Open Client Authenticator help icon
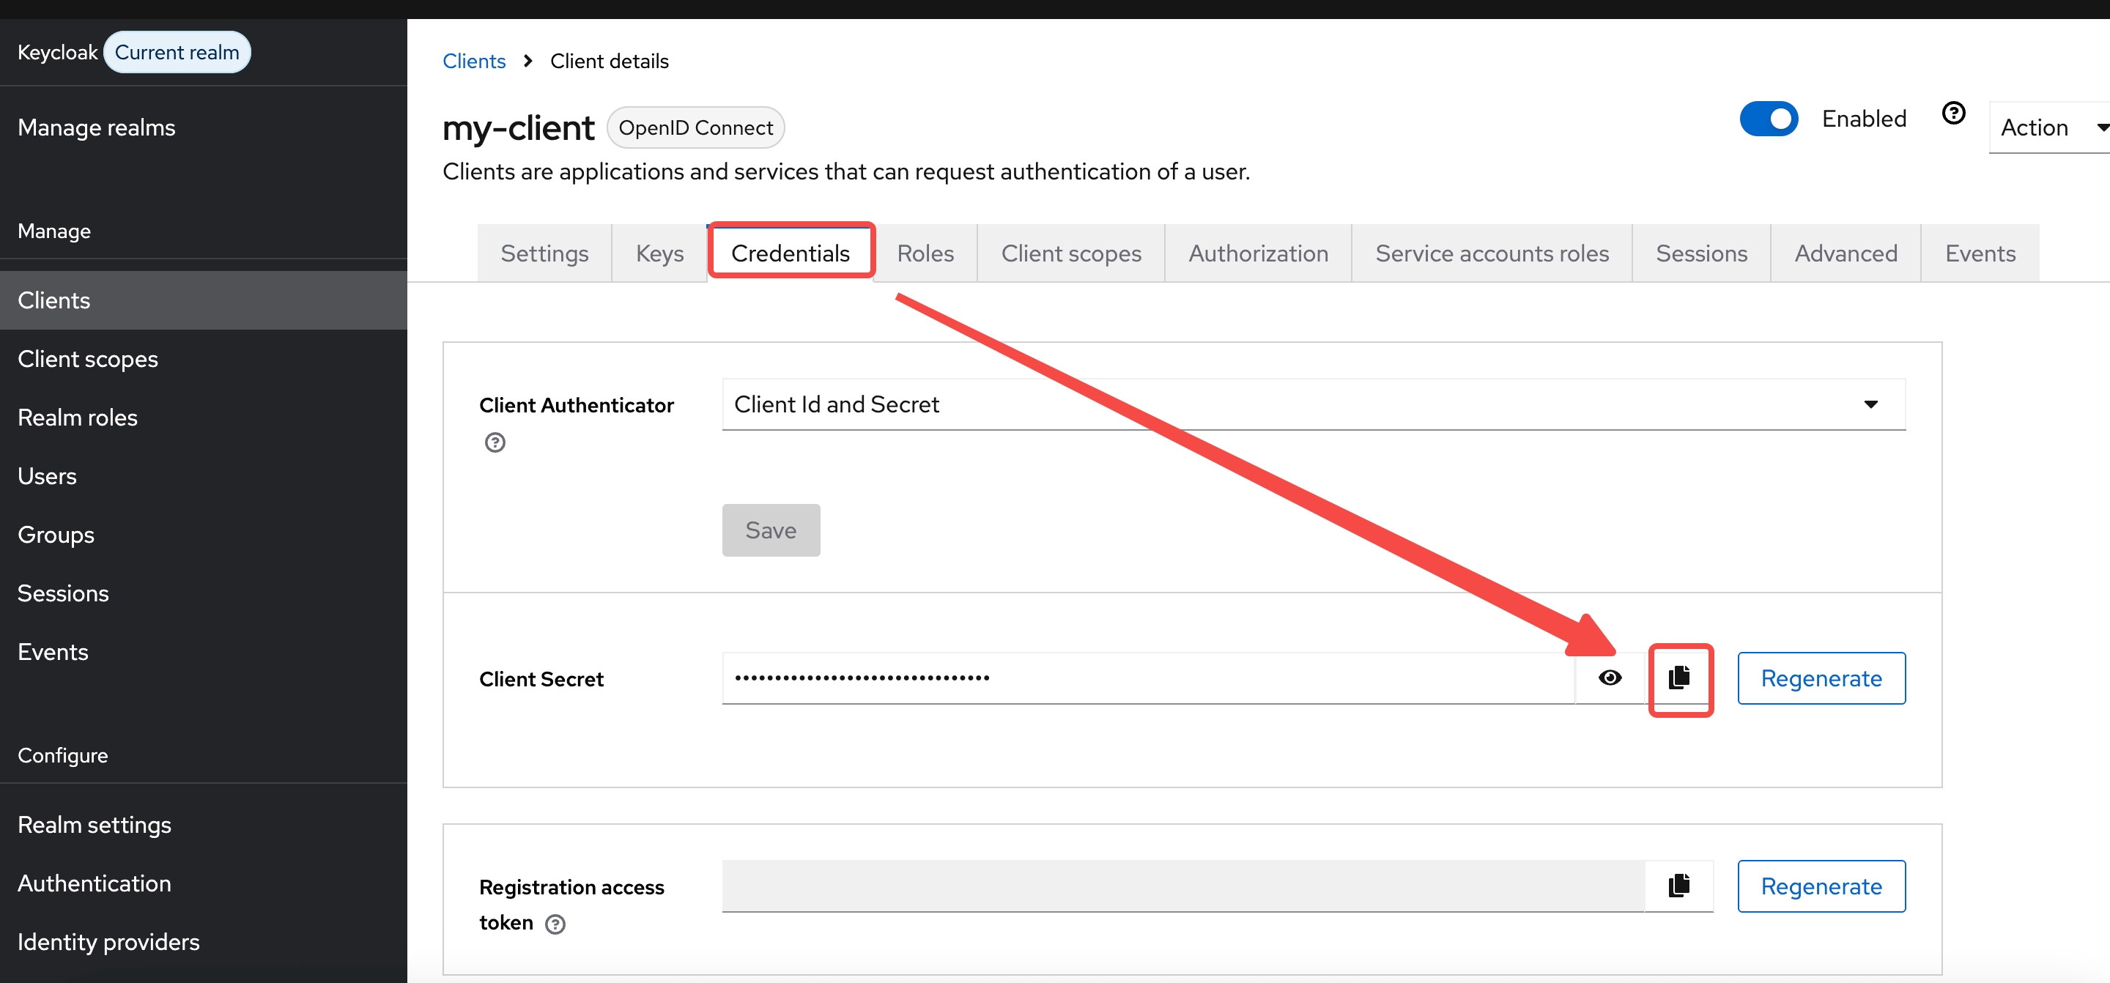Viewport: 2110px width, 983px height. click(x=495, y=443)
